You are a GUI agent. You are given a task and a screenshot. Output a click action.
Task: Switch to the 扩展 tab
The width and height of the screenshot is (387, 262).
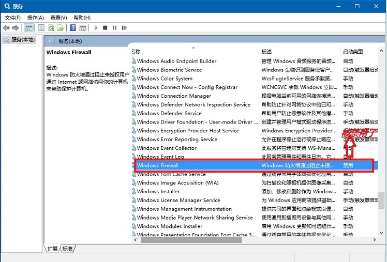[52, 249]
